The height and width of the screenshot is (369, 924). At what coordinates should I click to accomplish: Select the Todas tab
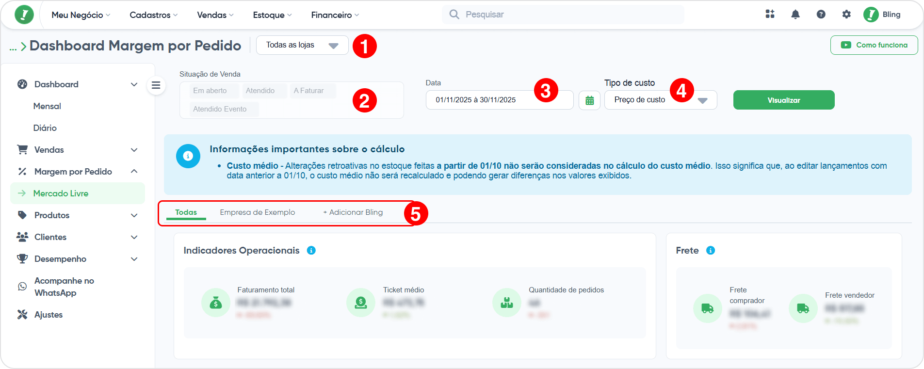[x=186, y=212]
